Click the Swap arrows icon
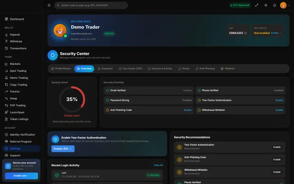 click(x=6, y=98)
